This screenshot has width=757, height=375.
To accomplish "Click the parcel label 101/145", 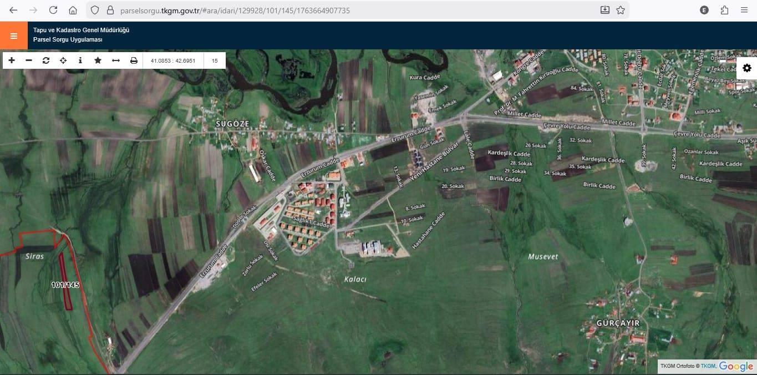I will pyautogui.click(x=65, y=285).
